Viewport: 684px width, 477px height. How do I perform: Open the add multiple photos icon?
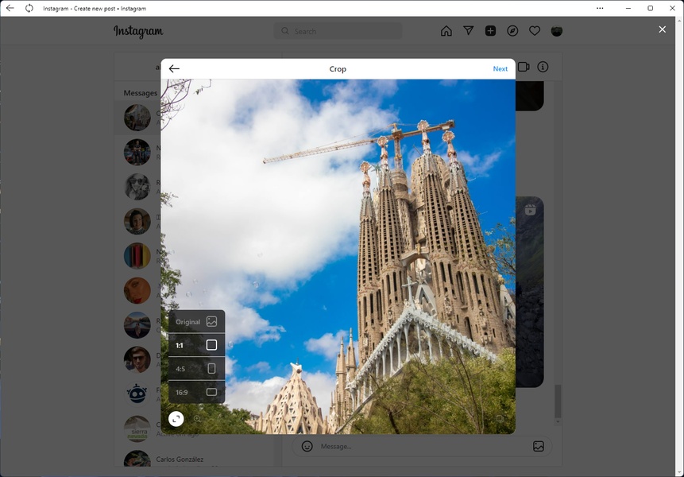point(500,418)
